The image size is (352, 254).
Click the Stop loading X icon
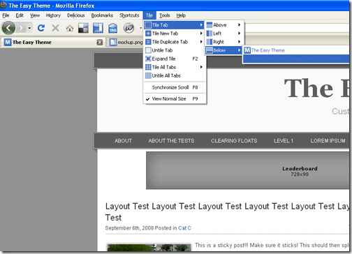(x=55, y=28)
